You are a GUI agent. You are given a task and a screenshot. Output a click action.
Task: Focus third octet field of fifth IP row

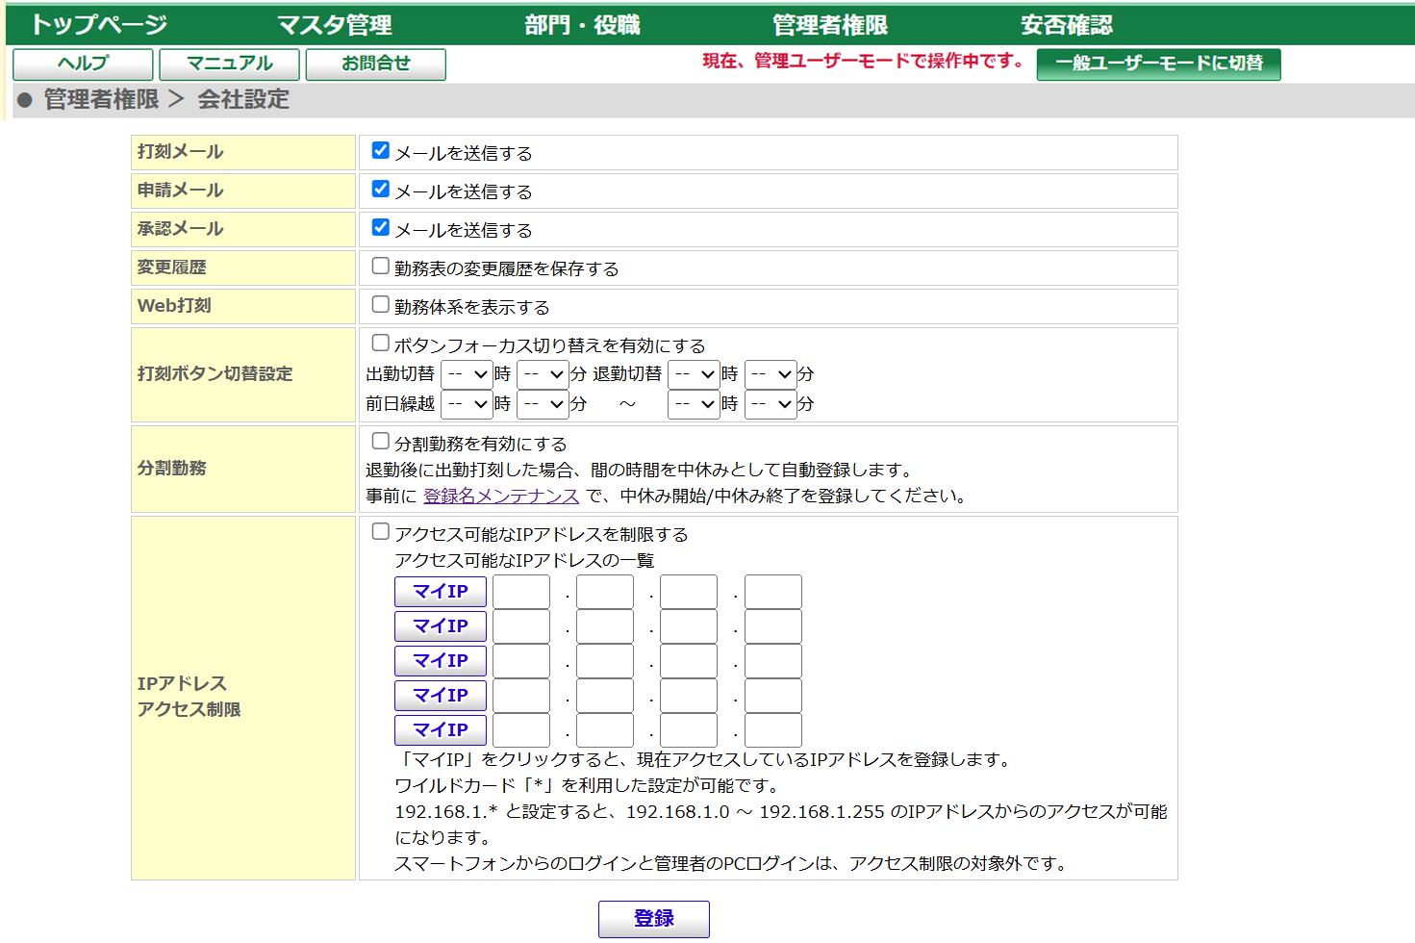(689, 730)
